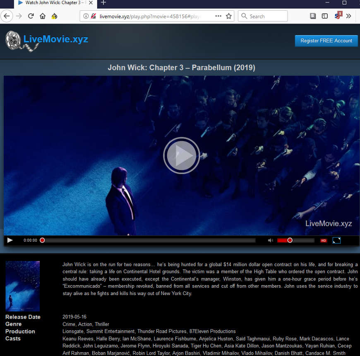Bookmark this page with the star icon

pos(229,16)
